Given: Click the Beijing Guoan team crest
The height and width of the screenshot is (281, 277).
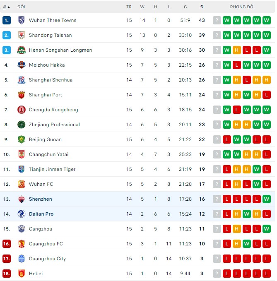Looking at the screenshot, I should pyautogui.click(x=22, y=139).
